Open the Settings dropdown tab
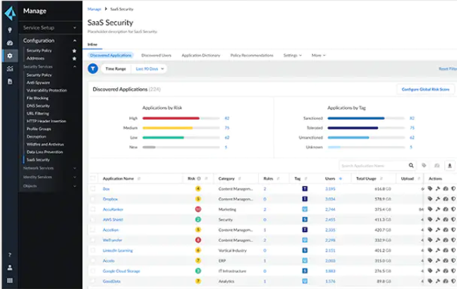 (x=293, y=56)
